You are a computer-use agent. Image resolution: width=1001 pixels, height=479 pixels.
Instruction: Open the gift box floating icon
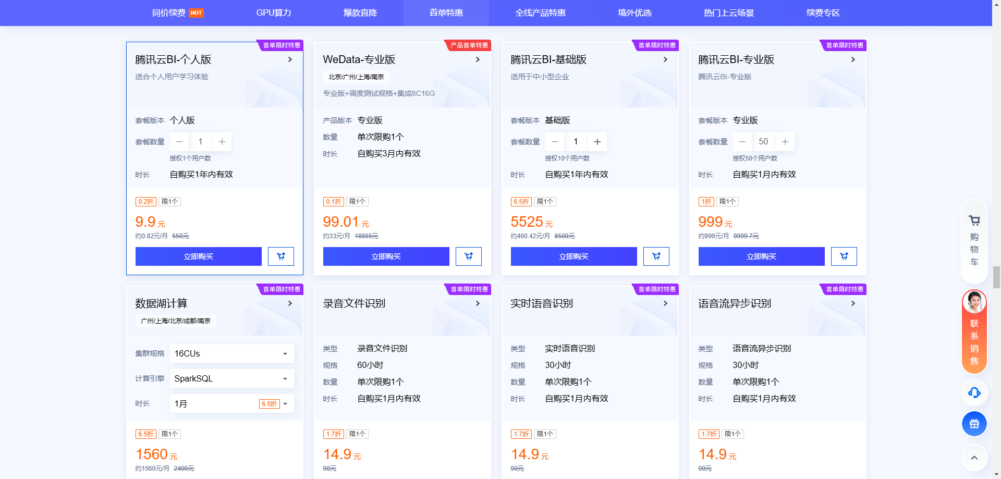[x=974, y=424]
